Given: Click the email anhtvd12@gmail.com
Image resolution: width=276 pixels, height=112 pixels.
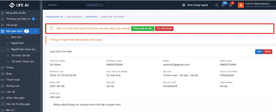Looking at the screenshot, I should [x=176, y=65].
